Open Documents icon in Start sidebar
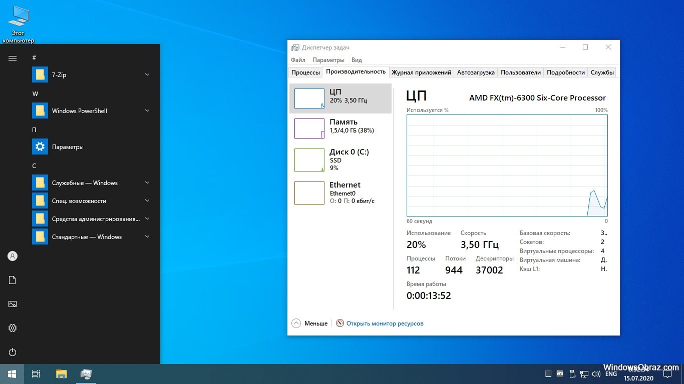The image size is (684, 384). tap(13, 280)
